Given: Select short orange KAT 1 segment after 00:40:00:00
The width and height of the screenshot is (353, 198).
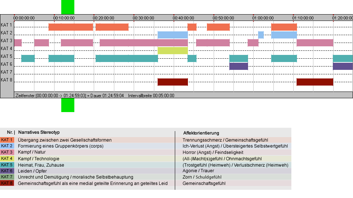Looking at the screenshot, I should pyautogui.click(x=192, y=27).
